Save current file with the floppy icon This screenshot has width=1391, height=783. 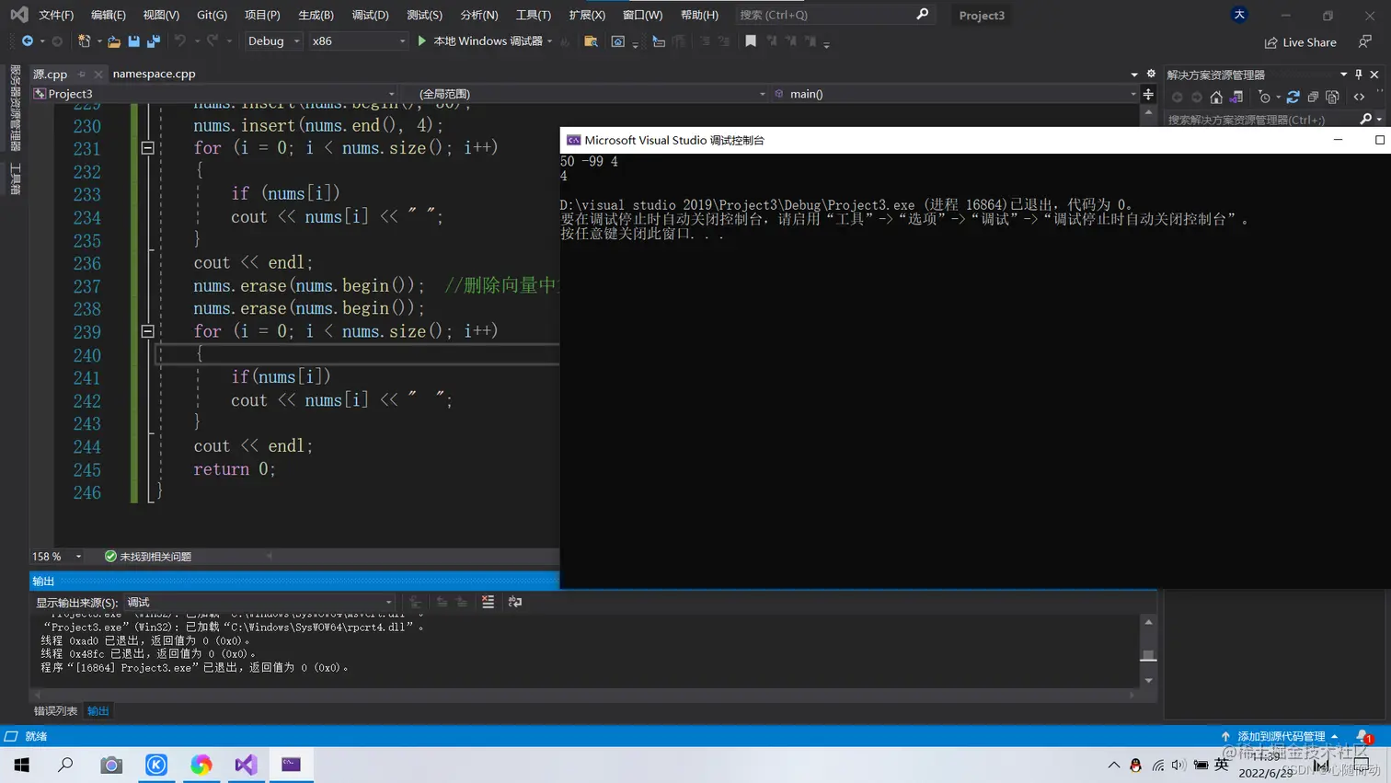pyautogui.click(x=133, y=41)
